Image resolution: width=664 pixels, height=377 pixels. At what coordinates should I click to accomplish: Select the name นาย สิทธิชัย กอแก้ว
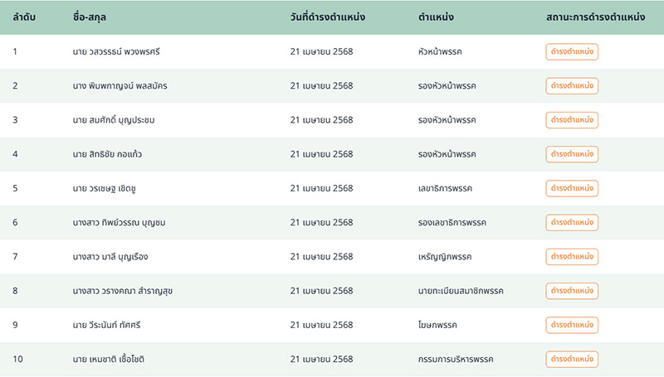click(x=108, y=154)
